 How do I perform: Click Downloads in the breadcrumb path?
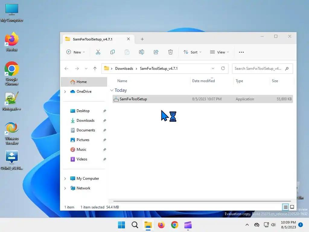[x=124, y=69]
